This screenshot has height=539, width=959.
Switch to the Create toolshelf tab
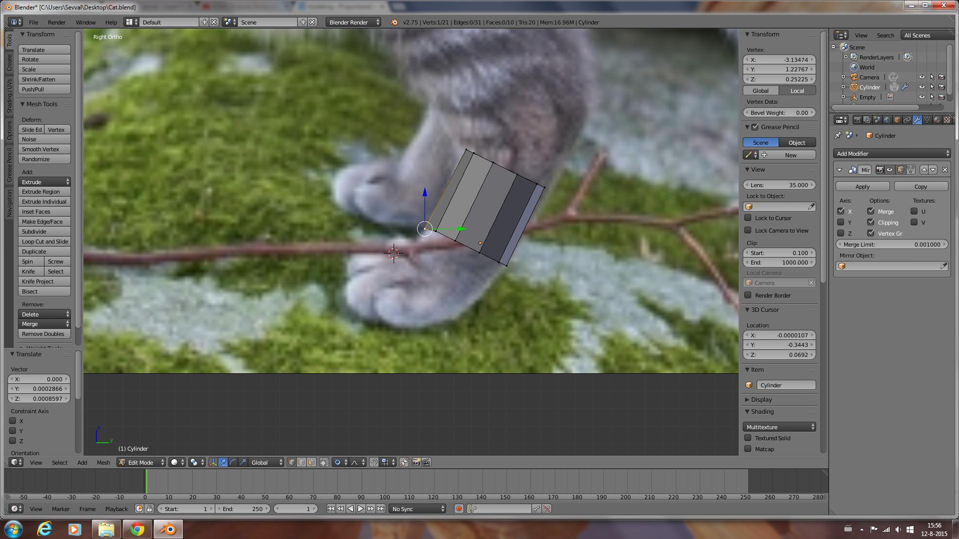pyautogui.click(x=9, y=63)
